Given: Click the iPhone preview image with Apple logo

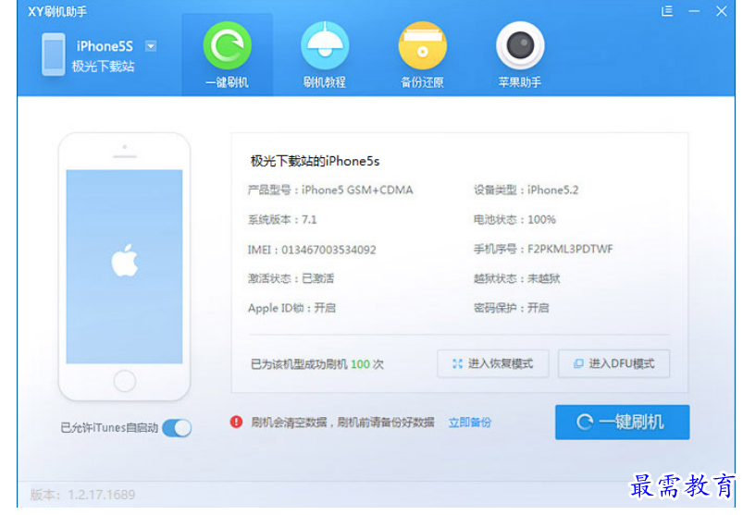Looking at the screenshot, I should coord(124,266).
